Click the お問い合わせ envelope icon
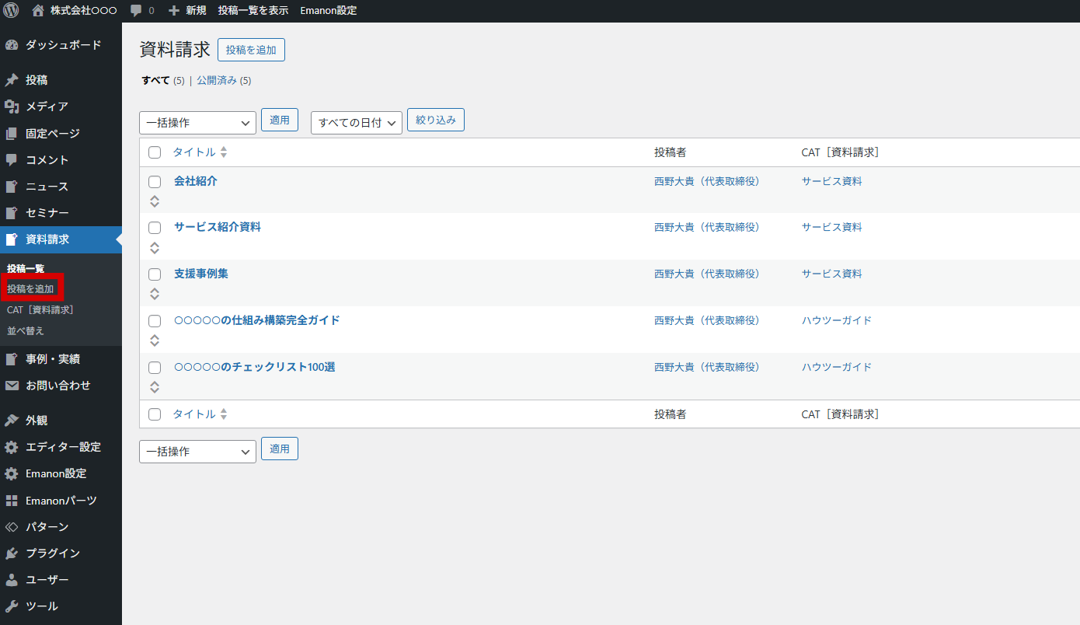 [12, 386]
